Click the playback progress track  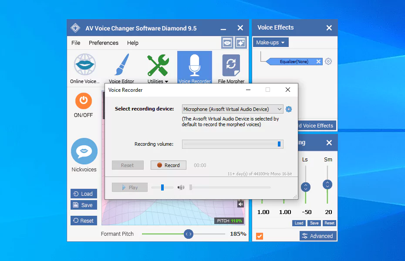tap(230, 187)
